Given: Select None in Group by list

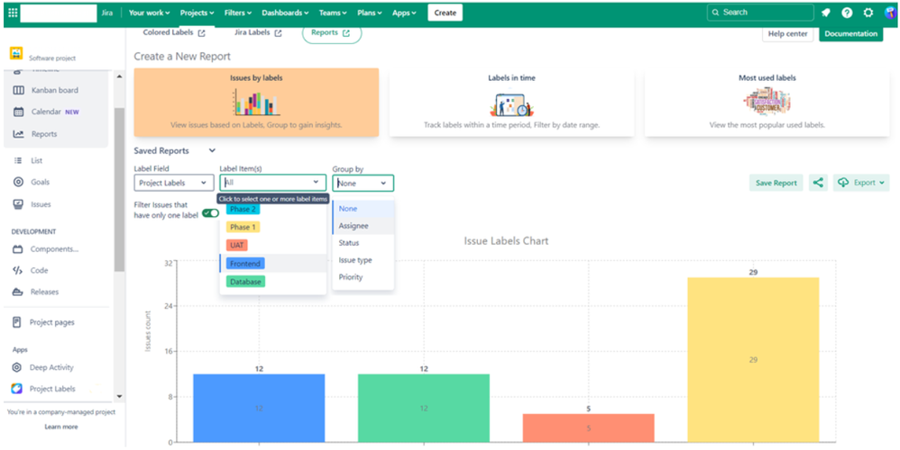Looking at the screenshot, I should click(x=363, y=209).
